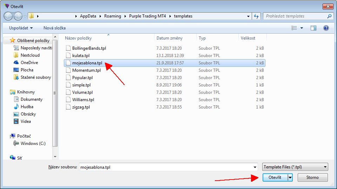The image size is (337, 189).
Task: Select Stažené soubory in the sidebar
Action: pyautogui.click(x=36, y=77)
